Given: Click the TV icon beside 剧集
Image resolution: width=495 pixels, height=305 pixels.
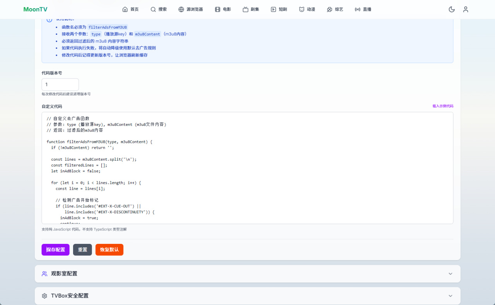Looking at the screenshot, I should 246,9.
